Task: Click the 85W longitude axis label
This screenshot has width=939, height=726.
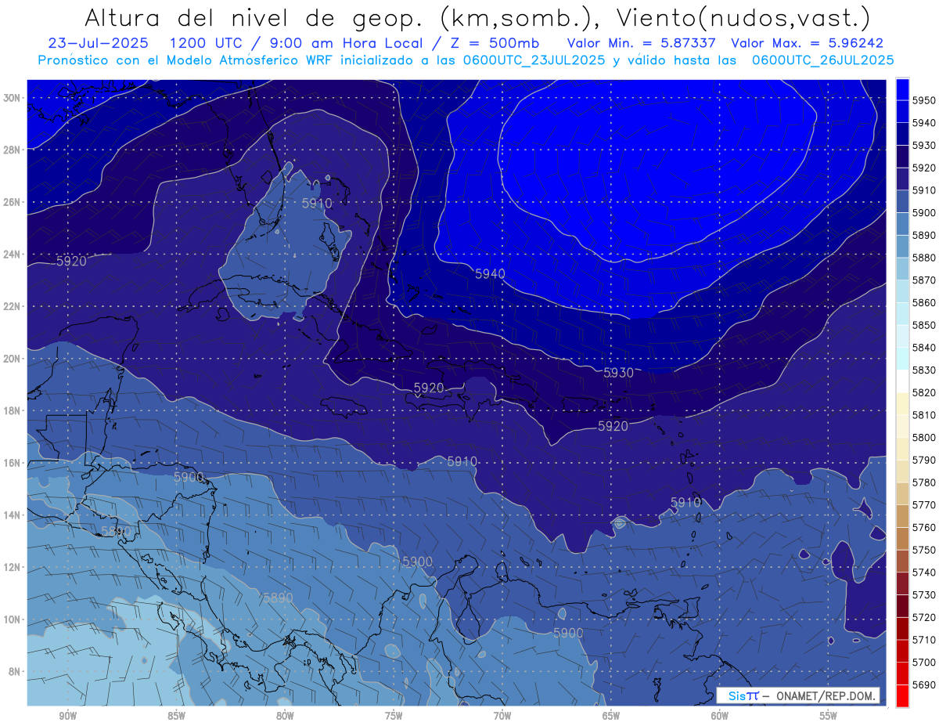Action: tap(176, 716)
